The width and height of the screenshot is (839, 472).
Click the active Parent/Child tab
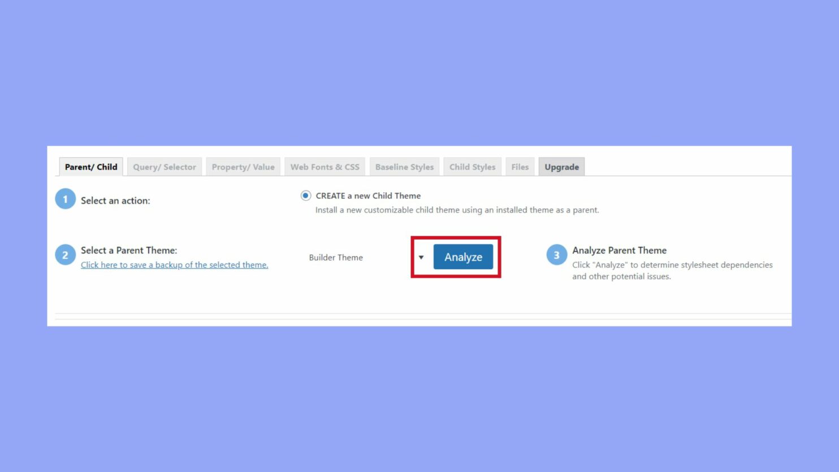click(90, 167)
